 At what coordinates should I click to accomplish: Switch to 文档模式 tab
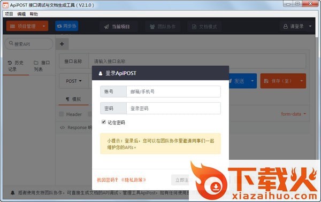click(204, 27)
